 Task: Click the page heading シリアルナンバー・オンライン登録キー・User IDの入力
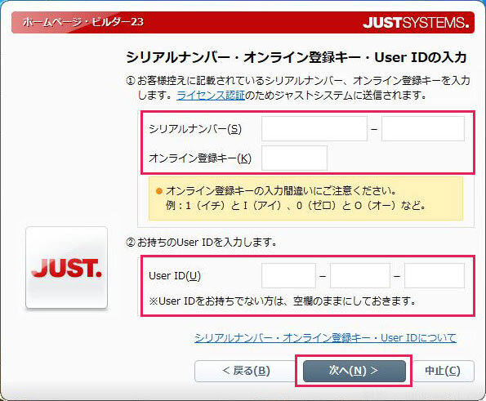coord(296,57)
